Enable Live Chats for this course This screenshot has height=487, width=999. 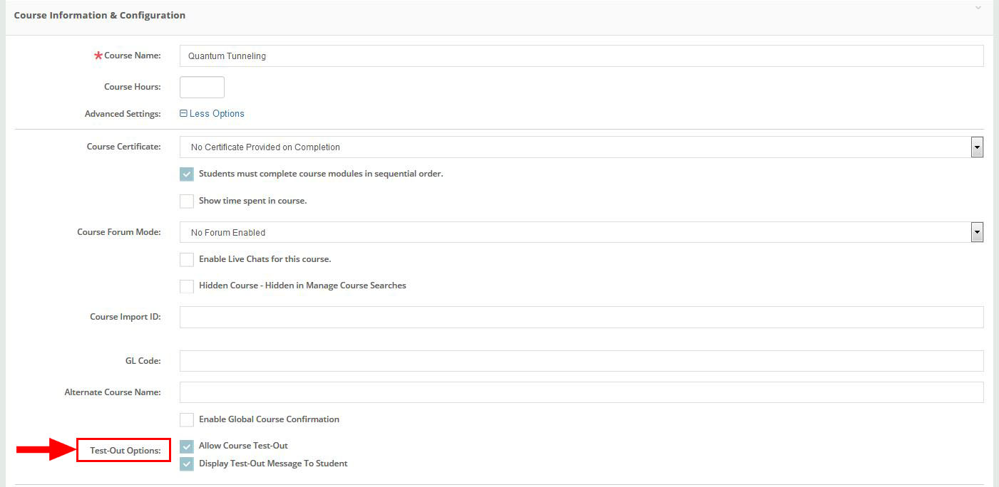[187, 260]
